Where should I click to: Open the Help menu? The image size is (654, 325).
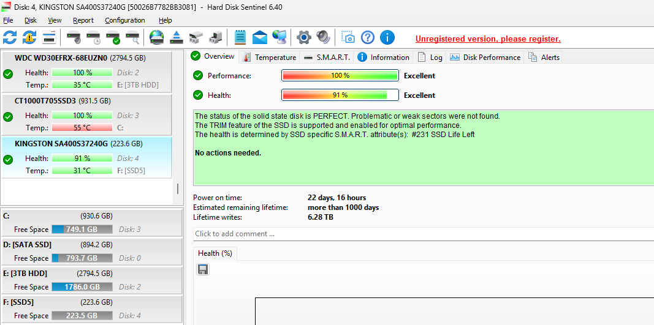[165, 20]
